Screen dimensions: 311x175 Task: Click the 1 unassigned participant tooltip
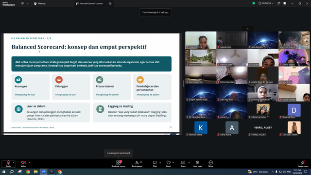[119, 153]
